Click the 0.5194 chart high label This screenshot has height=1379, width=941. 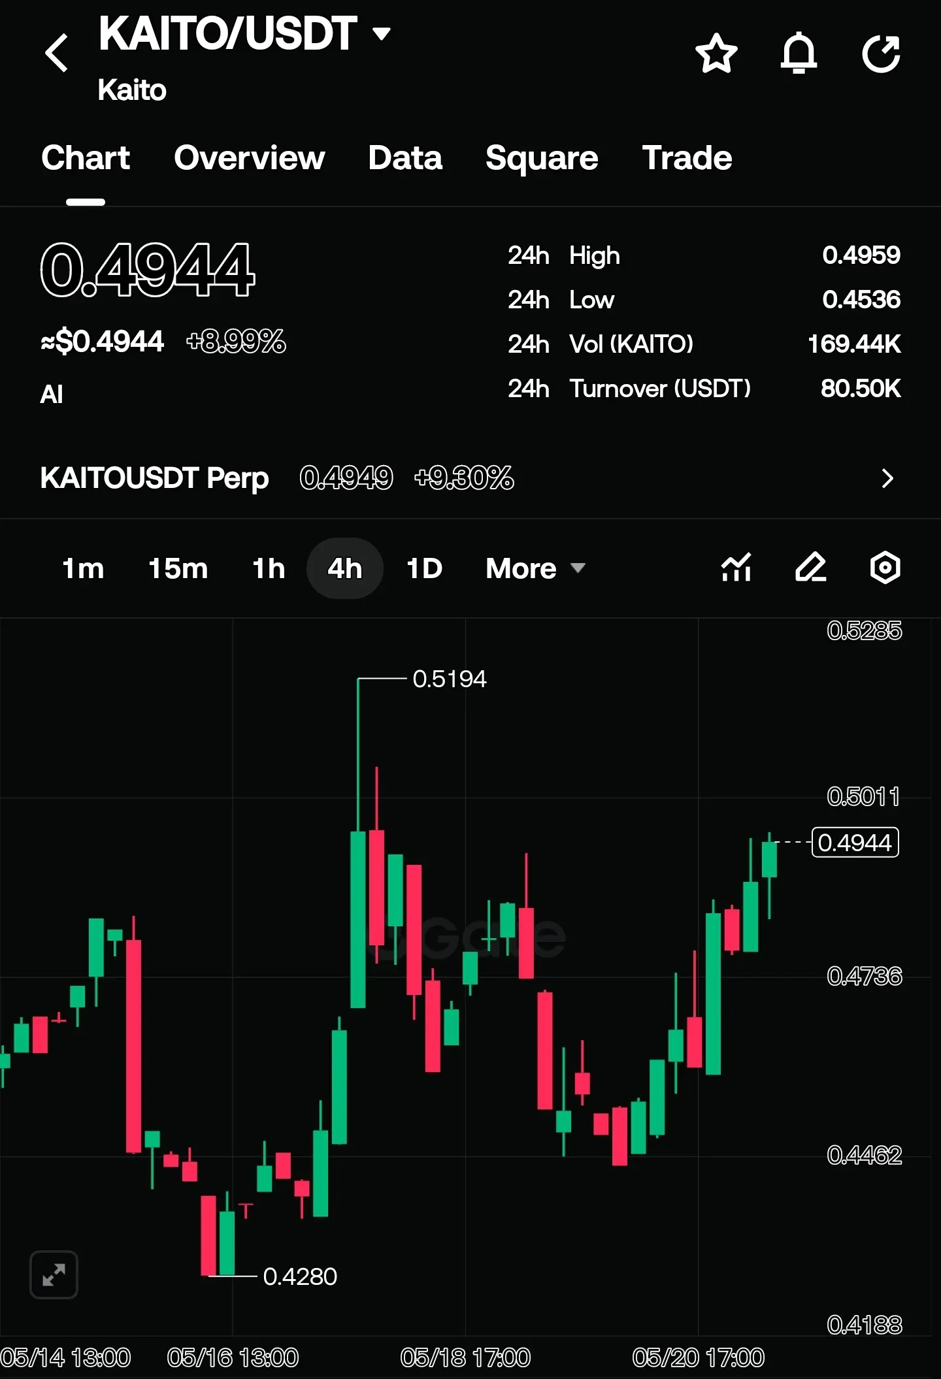coord(450,679)
